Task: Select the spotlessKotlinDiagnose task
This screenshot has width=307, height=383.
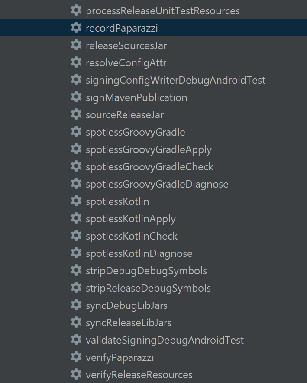Action: (139, 253)
